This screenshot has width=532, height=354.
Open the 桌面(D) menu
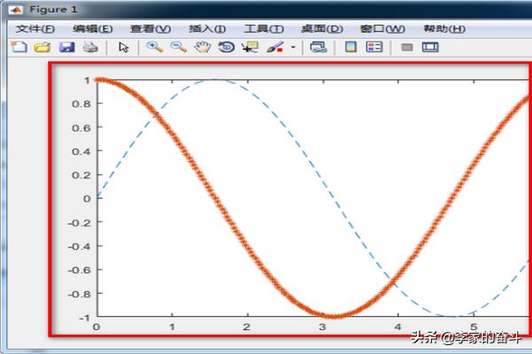(x=322, y=29)
